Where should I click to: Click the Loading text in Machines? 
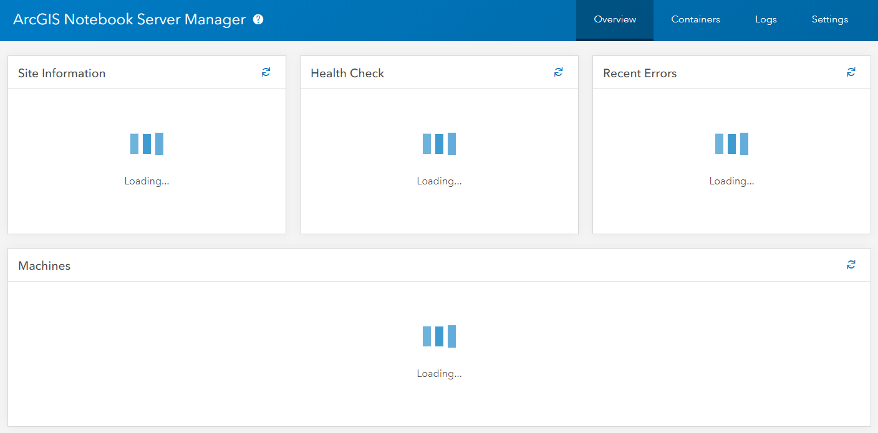point(439,374)
